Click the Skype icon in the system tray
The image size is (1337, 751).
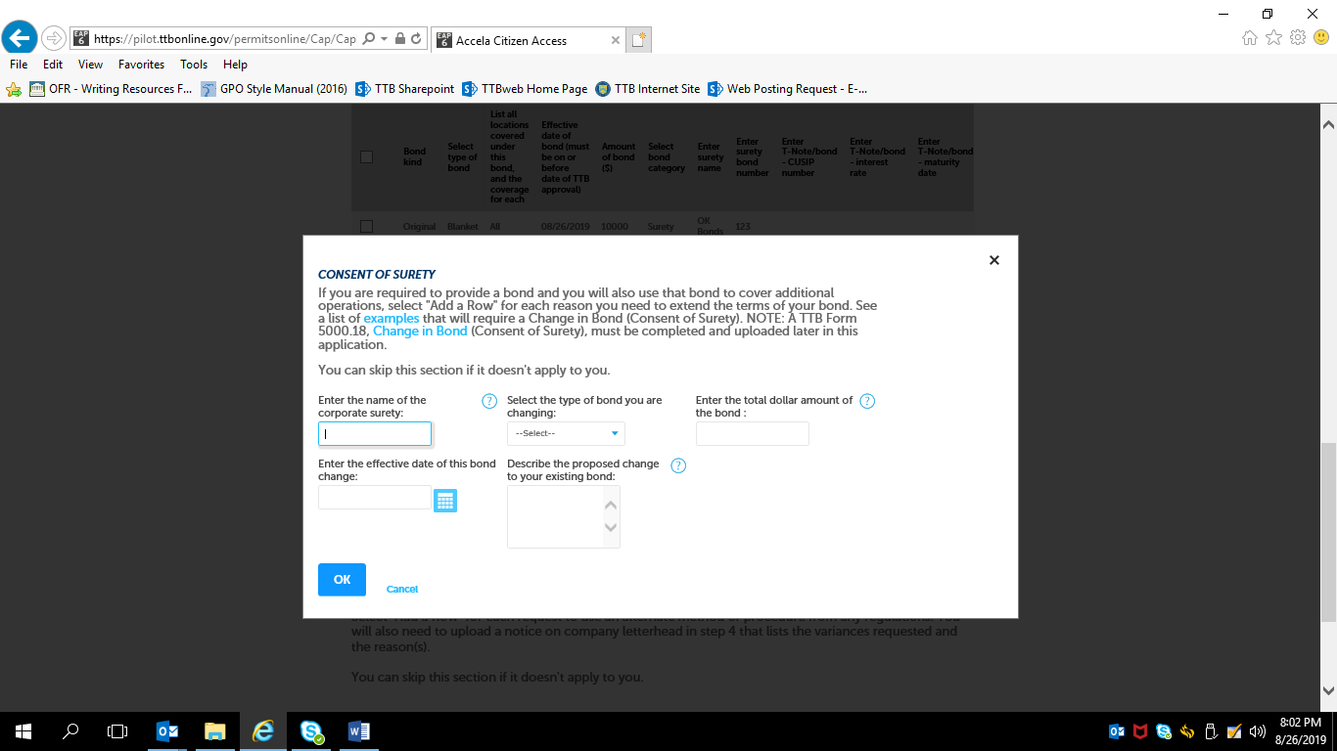[1163, 731]
